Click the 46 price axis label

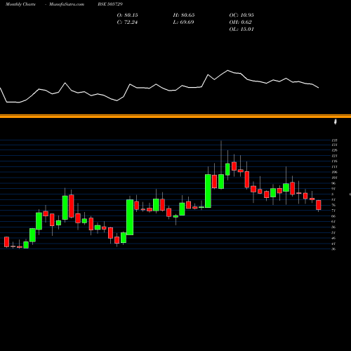point(333,238)
